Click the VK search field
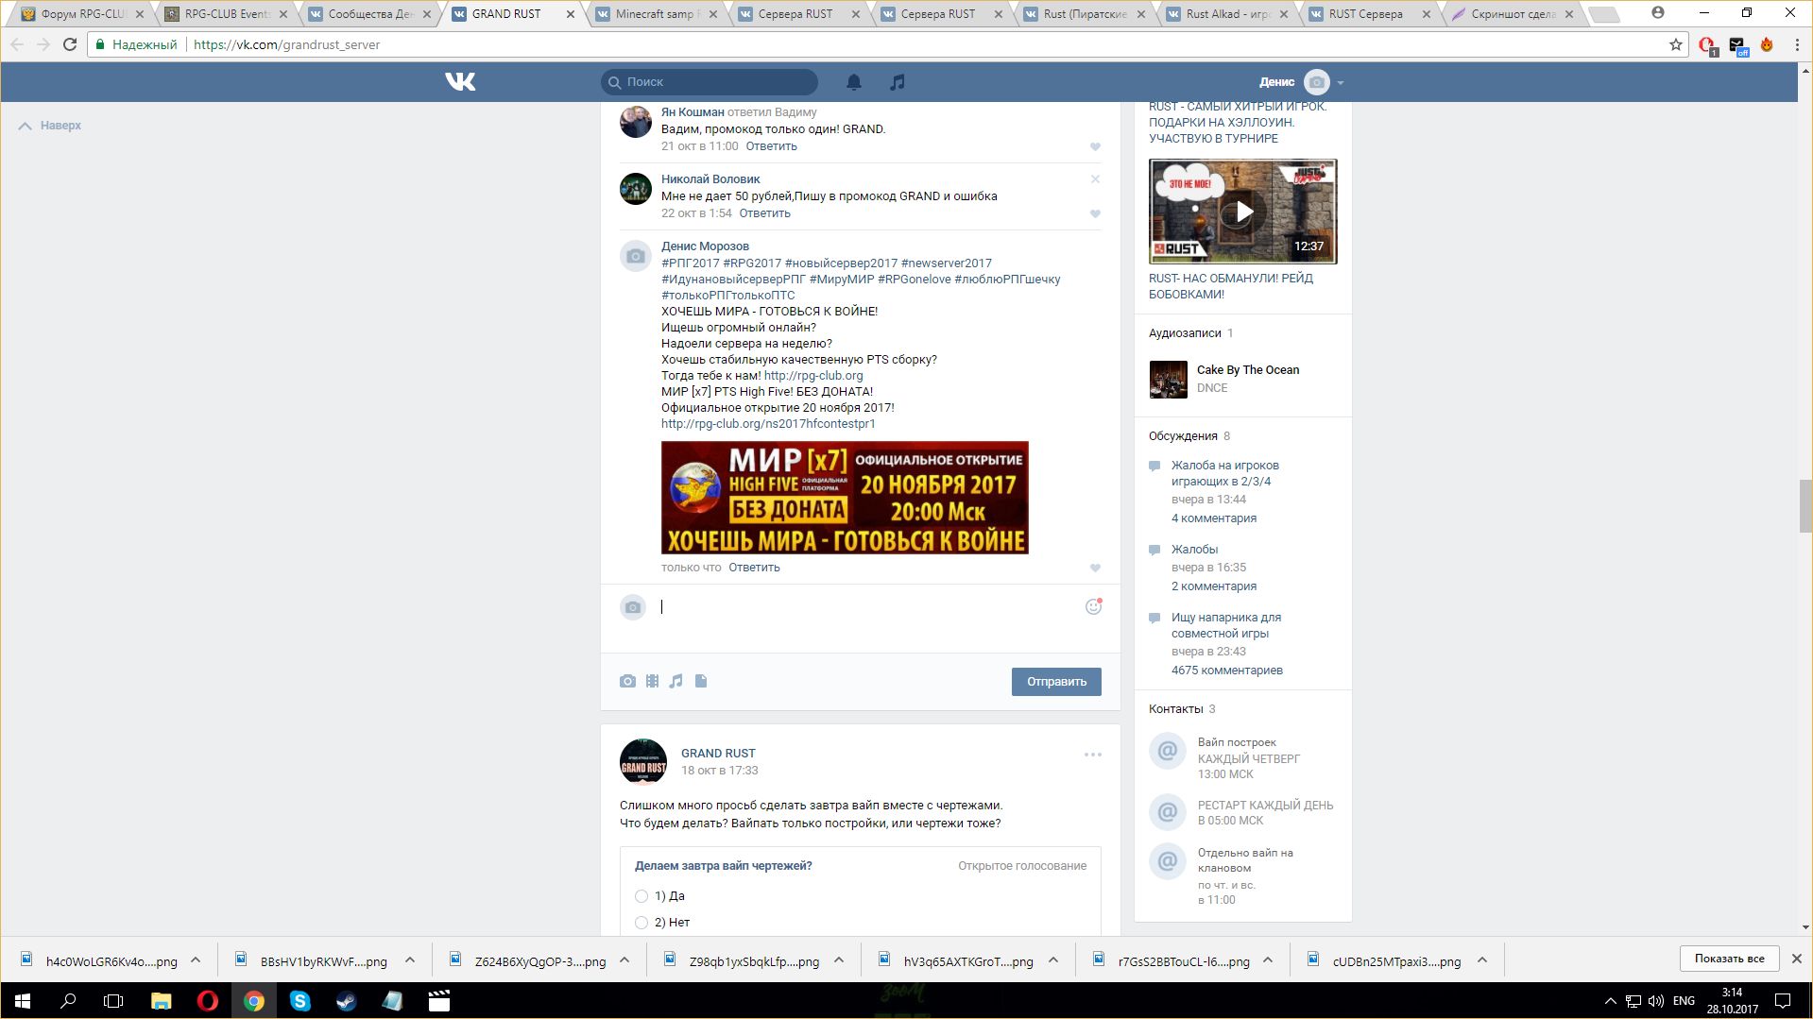The image size is (1813, 1019). 710,82
